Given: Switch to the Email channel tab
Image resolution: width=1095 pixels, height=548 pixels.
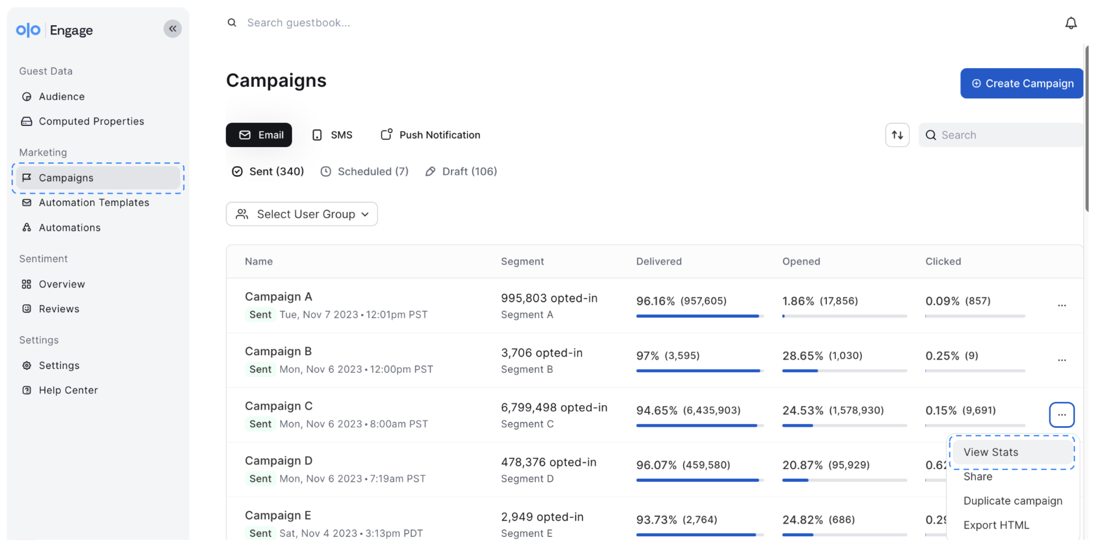Looking at the screenshot, I should [259, 135].
